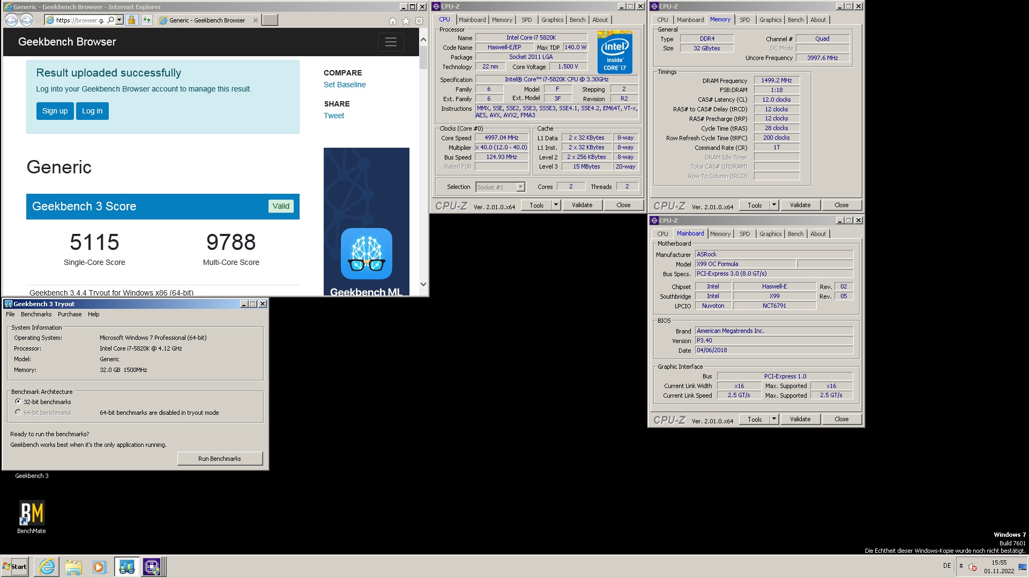
Task: Click Show Desktop tray icon
Action: click(1023, 567)
